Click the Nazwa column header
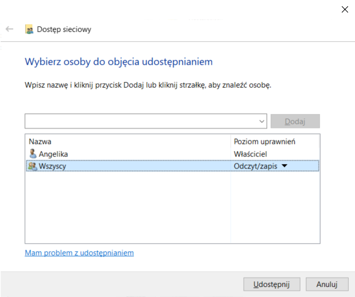Image resolution: width=355 pixels, height=297 pixels. point(40,142)
